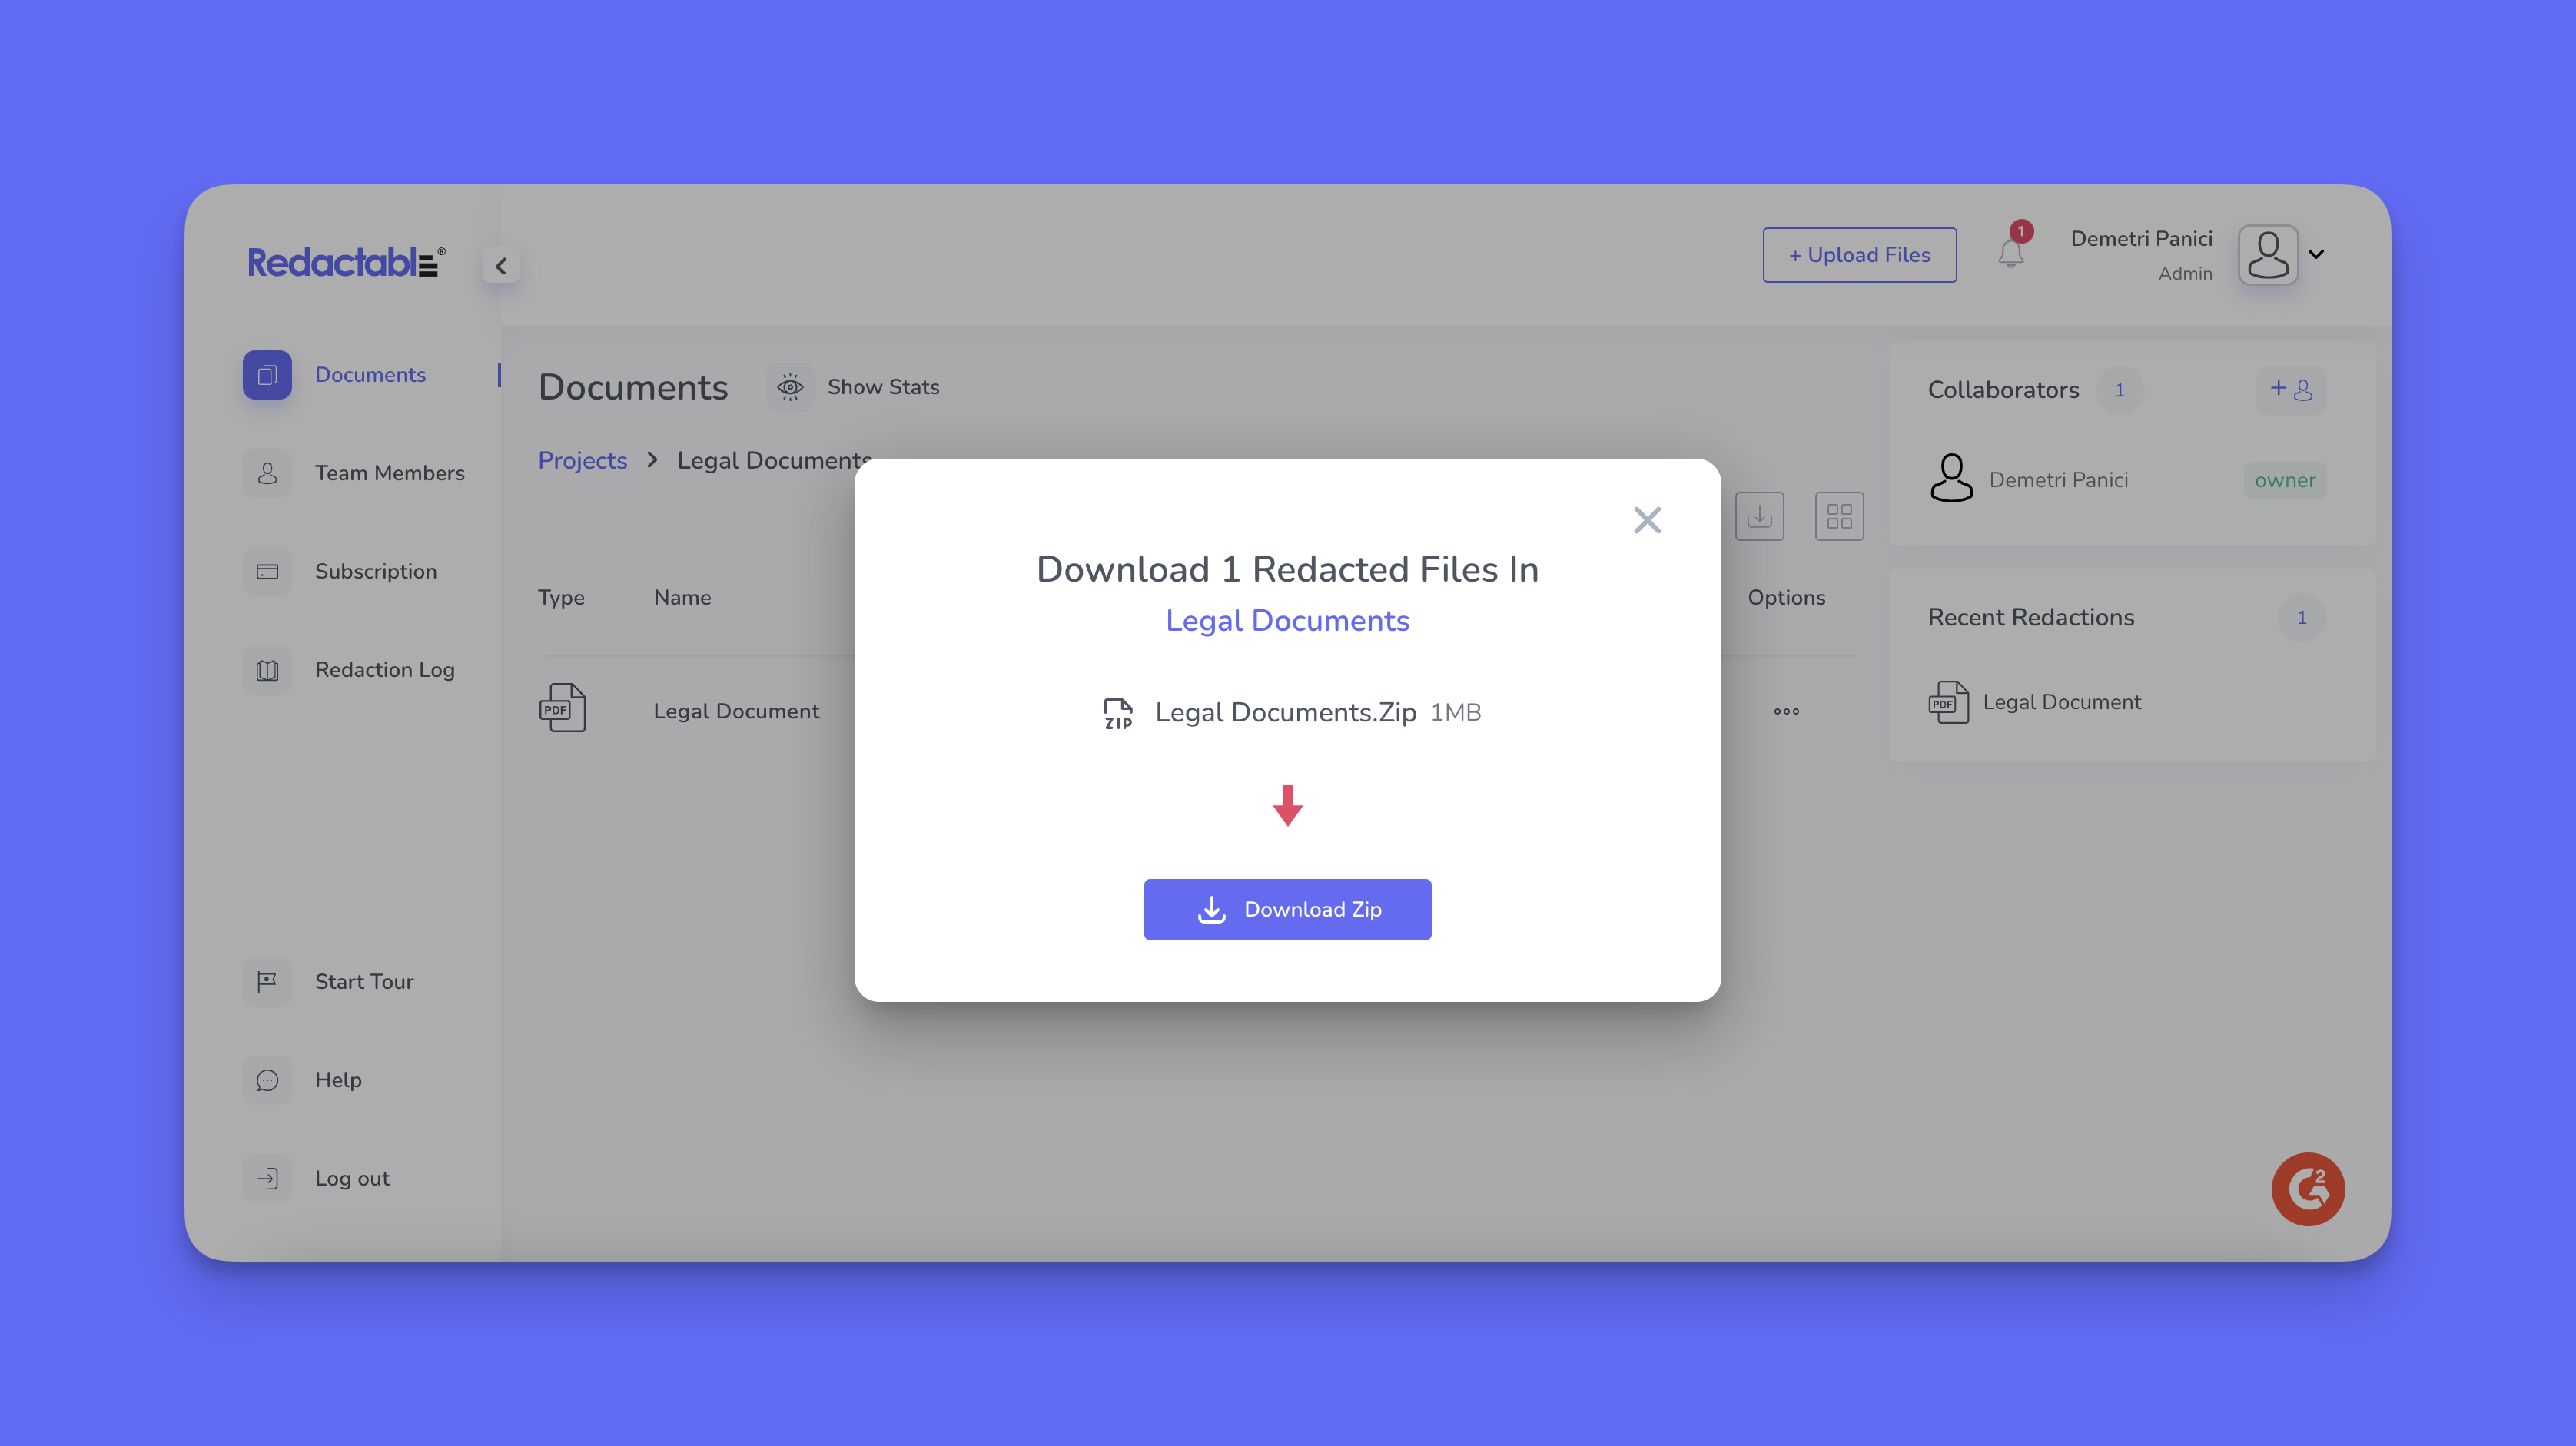This screenshot has width=2576, height=1446.
Task: Click the Download Zip button
Action: (x=1287, y=909)
